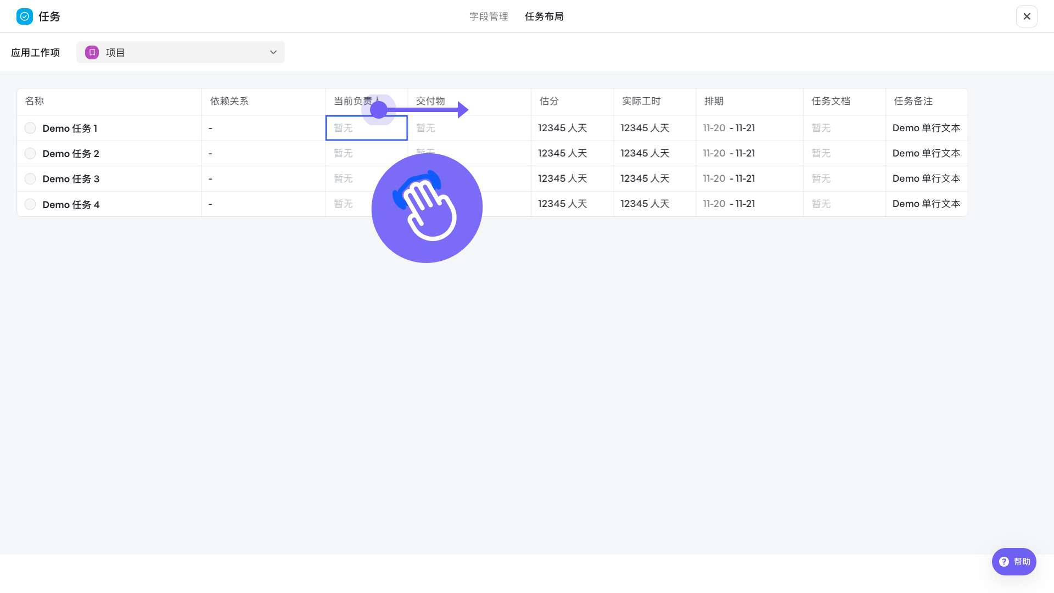Toggle the Demo 任务 3 status circle
The image size is (1054, 593).
30,178
